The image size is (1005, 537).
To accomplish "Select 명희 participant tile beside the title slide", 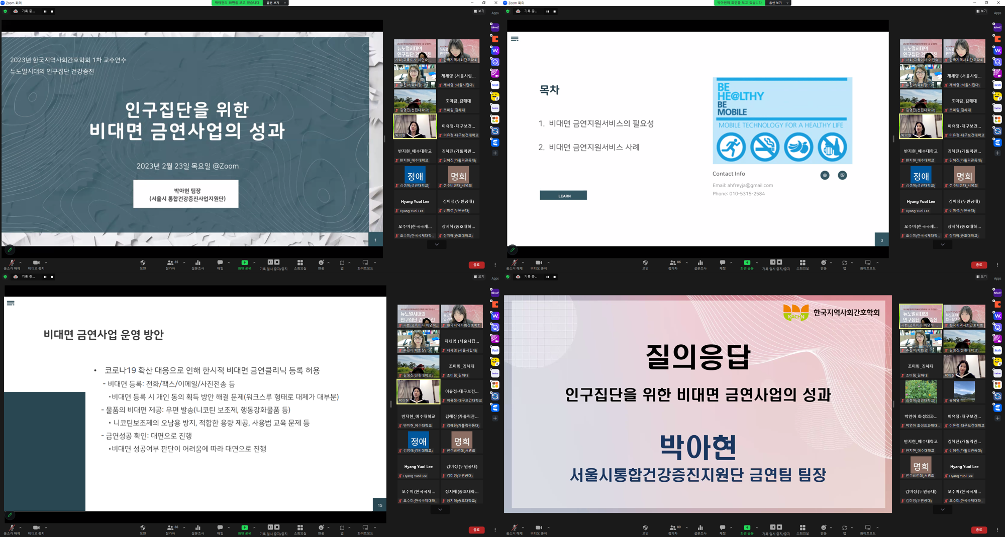I will point(458,177).
